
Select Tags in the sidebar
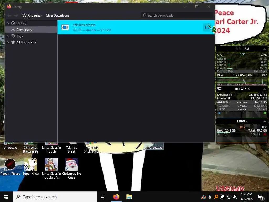[x=19, y=36]
